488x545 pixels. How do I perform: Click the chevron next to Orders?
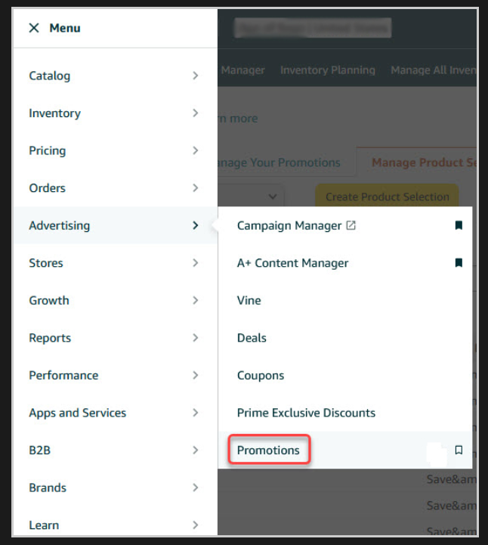[x=196, y=188]
